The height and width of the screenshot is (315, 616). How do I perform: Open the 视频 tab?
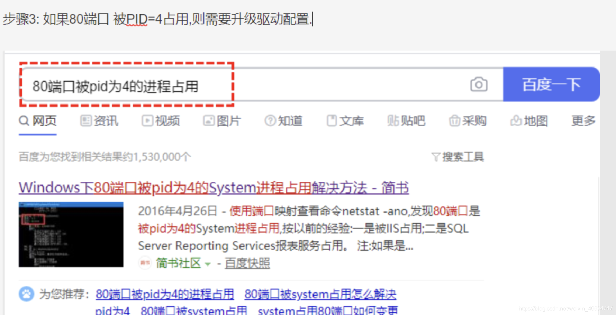[161, 121]
